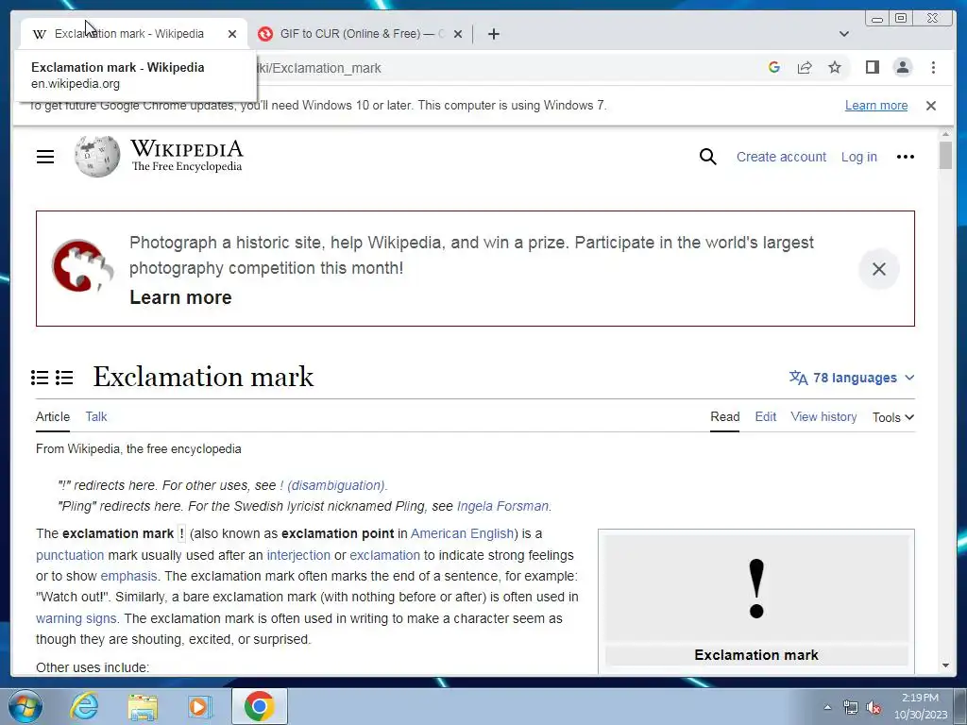Viewport: 967px width, 725px height.
Task: Click Learn more in Chrome infobar
Action: coord(876,106)
